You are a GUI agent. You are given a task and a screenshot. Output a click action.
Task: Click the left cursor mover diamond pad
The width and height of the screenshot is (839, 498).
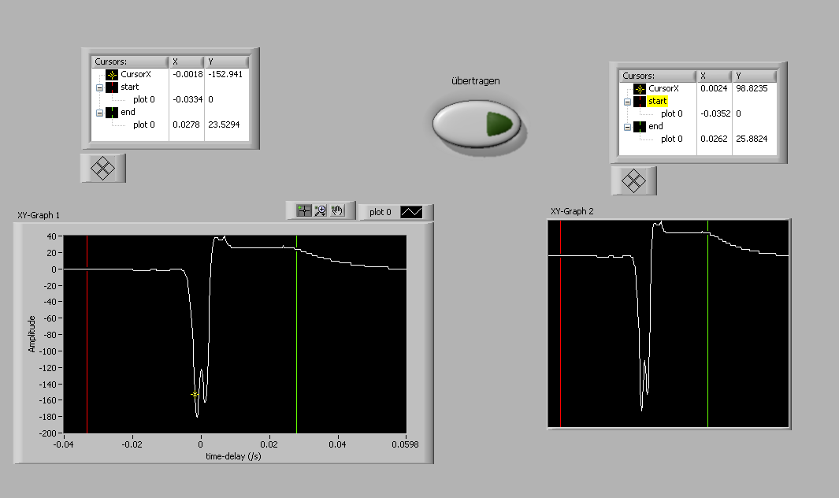pos(102,169)
